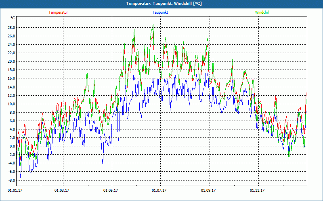323x201 pixels.
Task: Click the -2,0 y-axis value
Action: [x=12, y=155]
